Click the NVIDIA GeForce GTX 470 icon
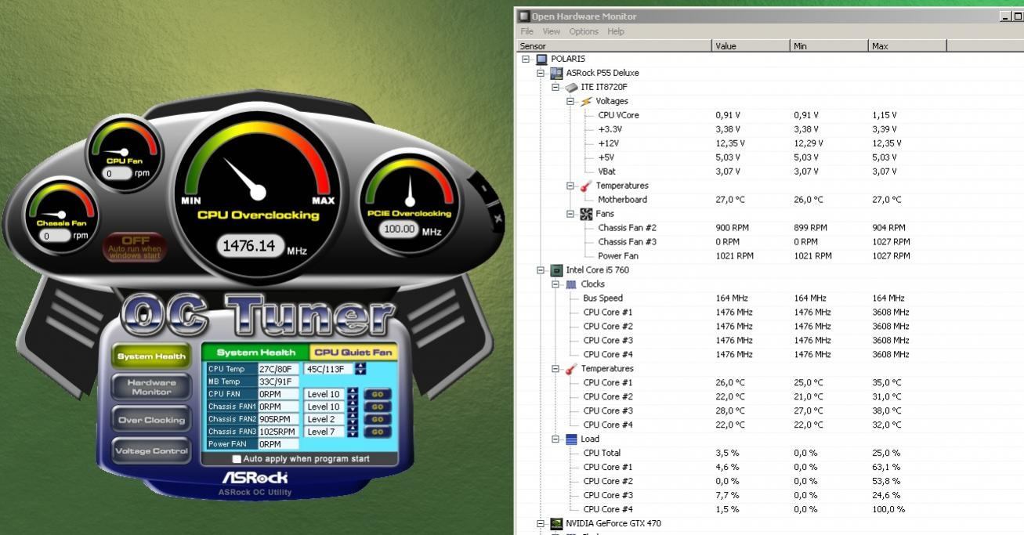Viewport: 1024px width, 535px height. click(556, 524)
